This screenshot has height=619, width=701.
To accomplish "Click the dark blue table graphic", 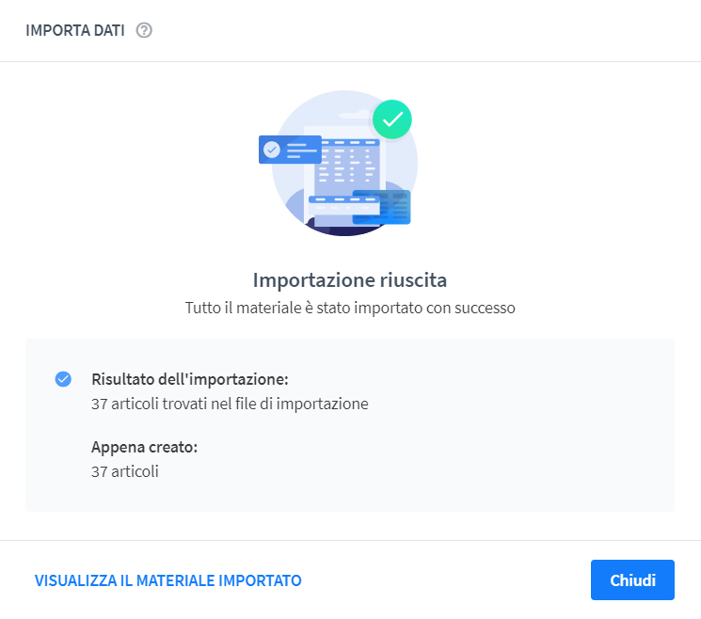I will coord(381,207).
